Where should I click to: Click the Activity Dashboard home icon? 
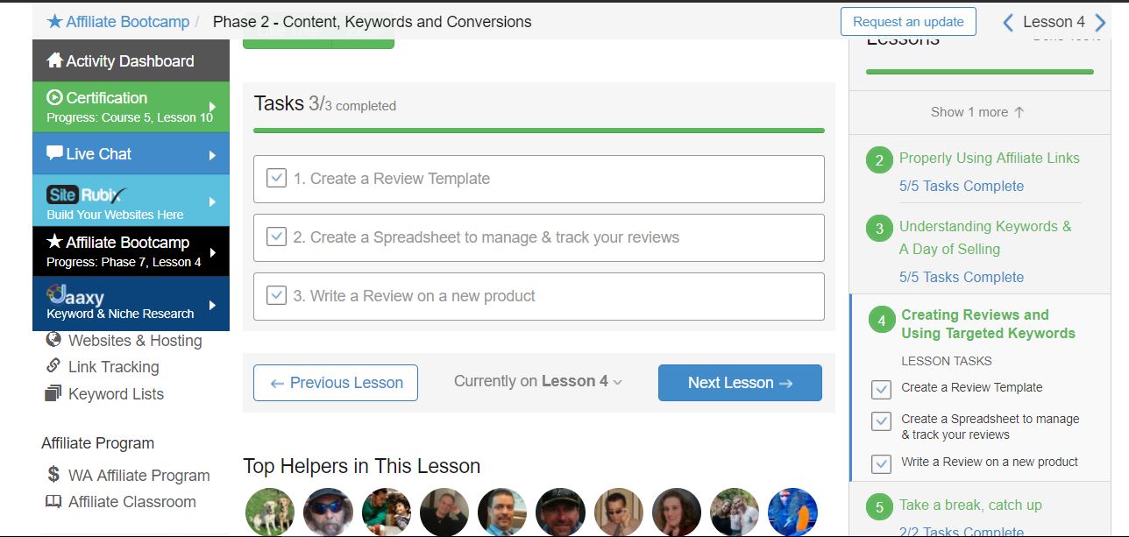coord(54,60)
